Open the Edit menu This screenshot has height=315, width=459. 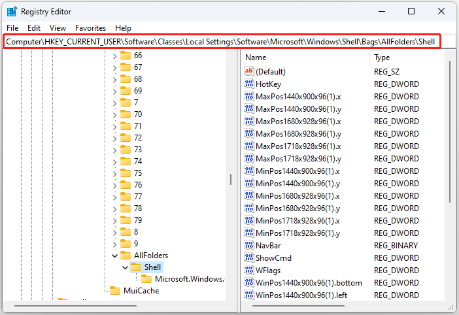34,28
